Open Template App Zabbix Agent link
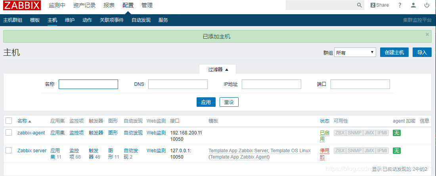436x176 pixels. click(x=239, y=157)
